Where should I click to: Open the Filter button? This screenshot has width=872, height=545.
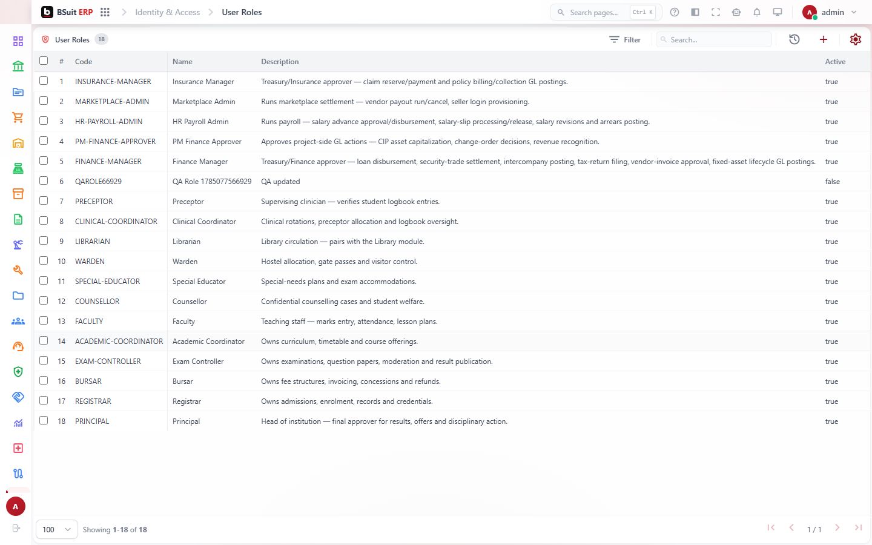(x=625, y=39)
